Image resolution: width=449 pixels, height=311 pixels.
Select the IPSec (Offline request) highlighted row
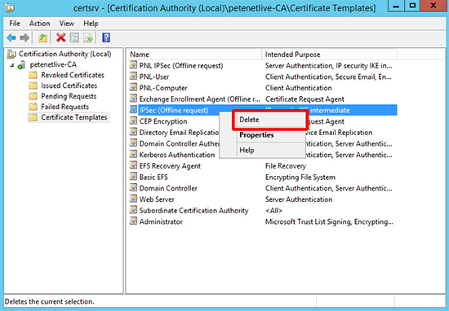[262, 110]
